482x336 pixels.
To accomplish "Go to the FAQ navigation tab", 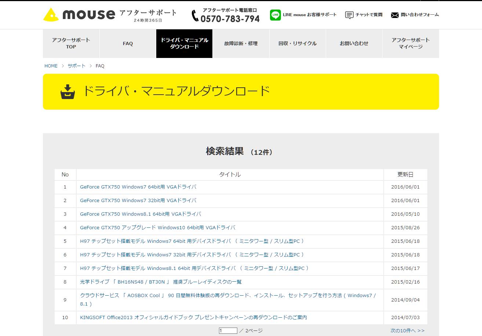I will [x=128, y=43].
